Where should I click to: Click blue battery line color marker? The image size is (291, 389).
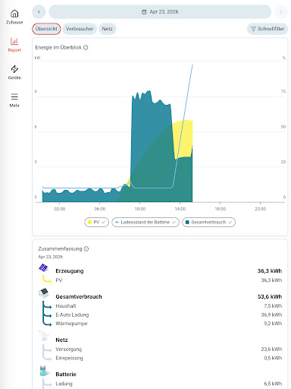pyautogui.click(x=117, y=222)
